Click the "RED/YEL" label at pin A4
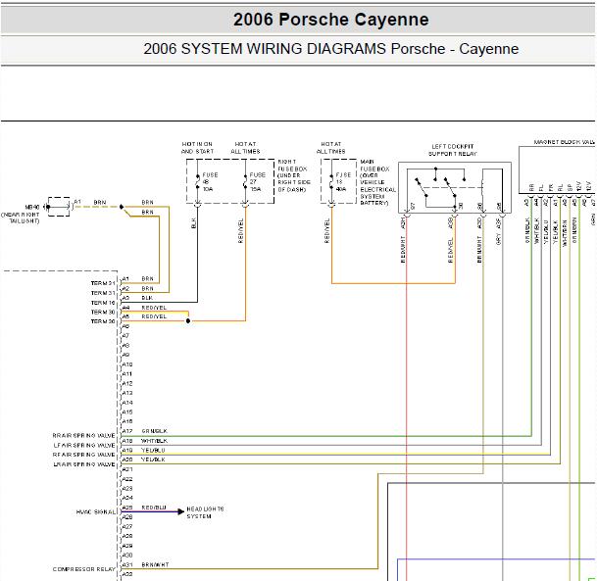 [x=154, y=308]
